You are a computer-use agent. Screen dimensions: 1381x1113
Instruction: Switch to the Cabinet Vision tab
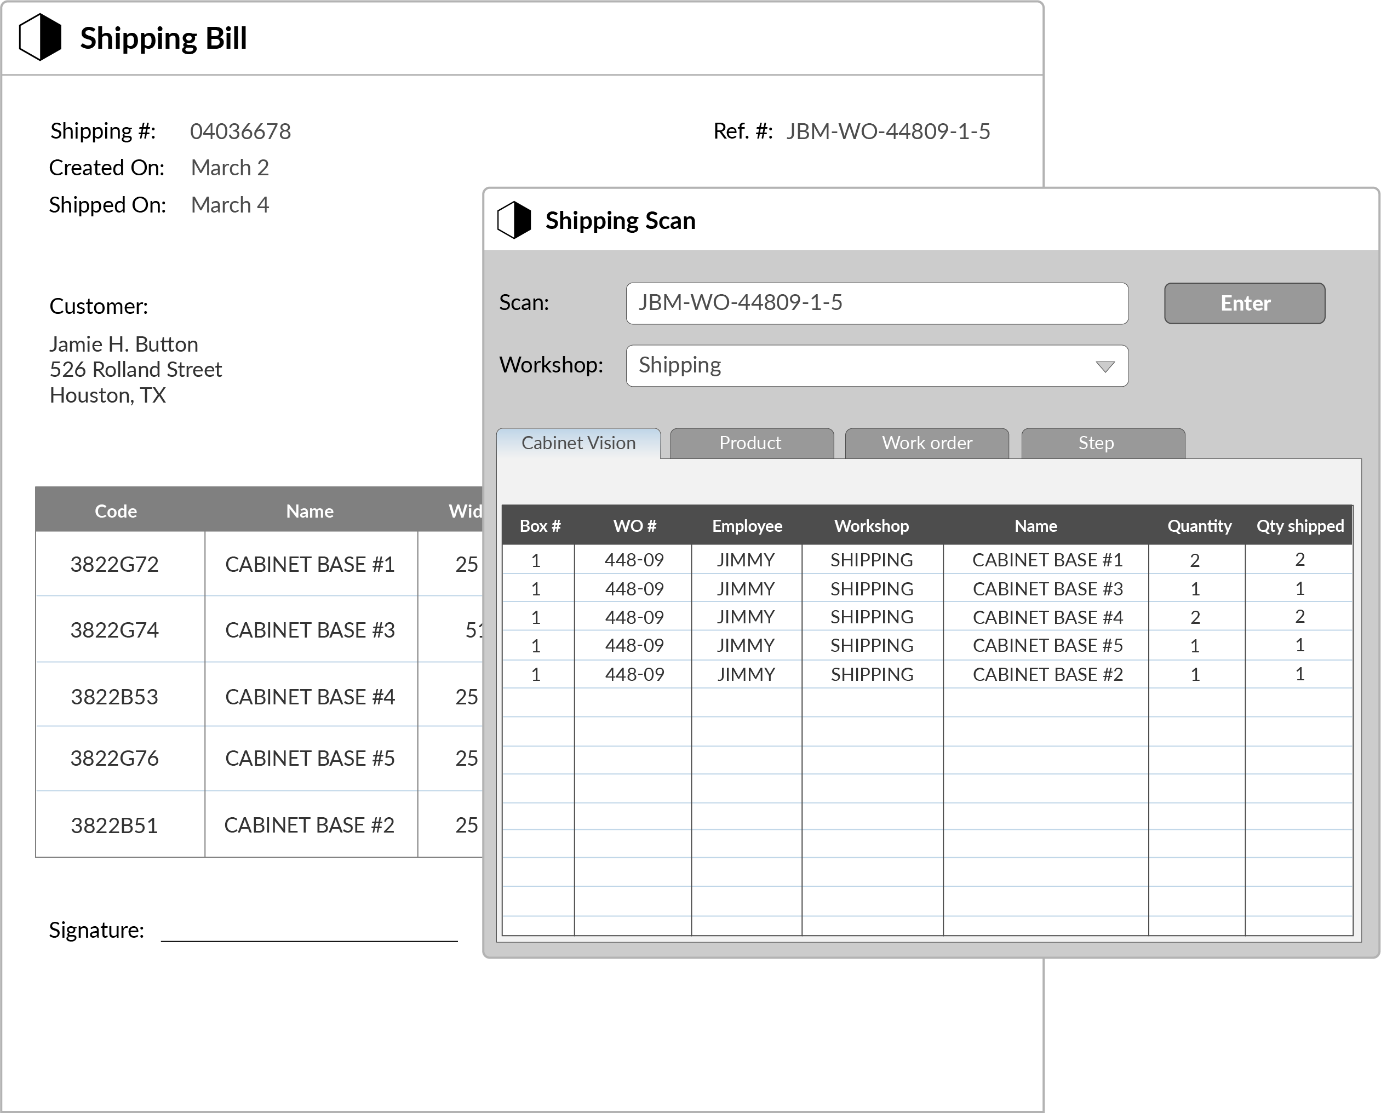click(578, 443)
